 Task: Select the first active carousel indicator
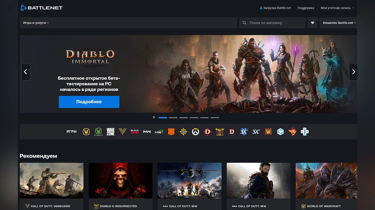tap(163, 118)
